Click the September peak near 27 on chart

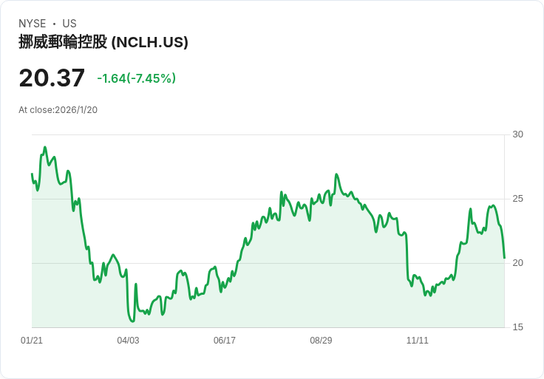pyautogui.click(x=336, y=174)
